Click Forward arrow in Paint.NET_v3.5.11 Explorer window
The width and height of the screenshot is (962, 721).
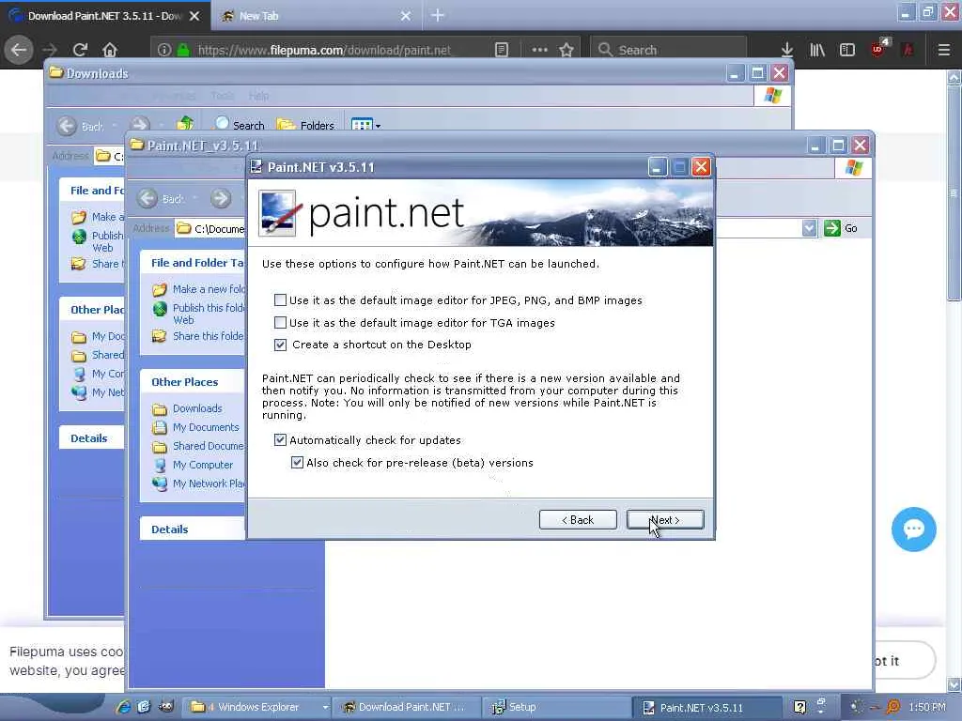coord(221,198)
